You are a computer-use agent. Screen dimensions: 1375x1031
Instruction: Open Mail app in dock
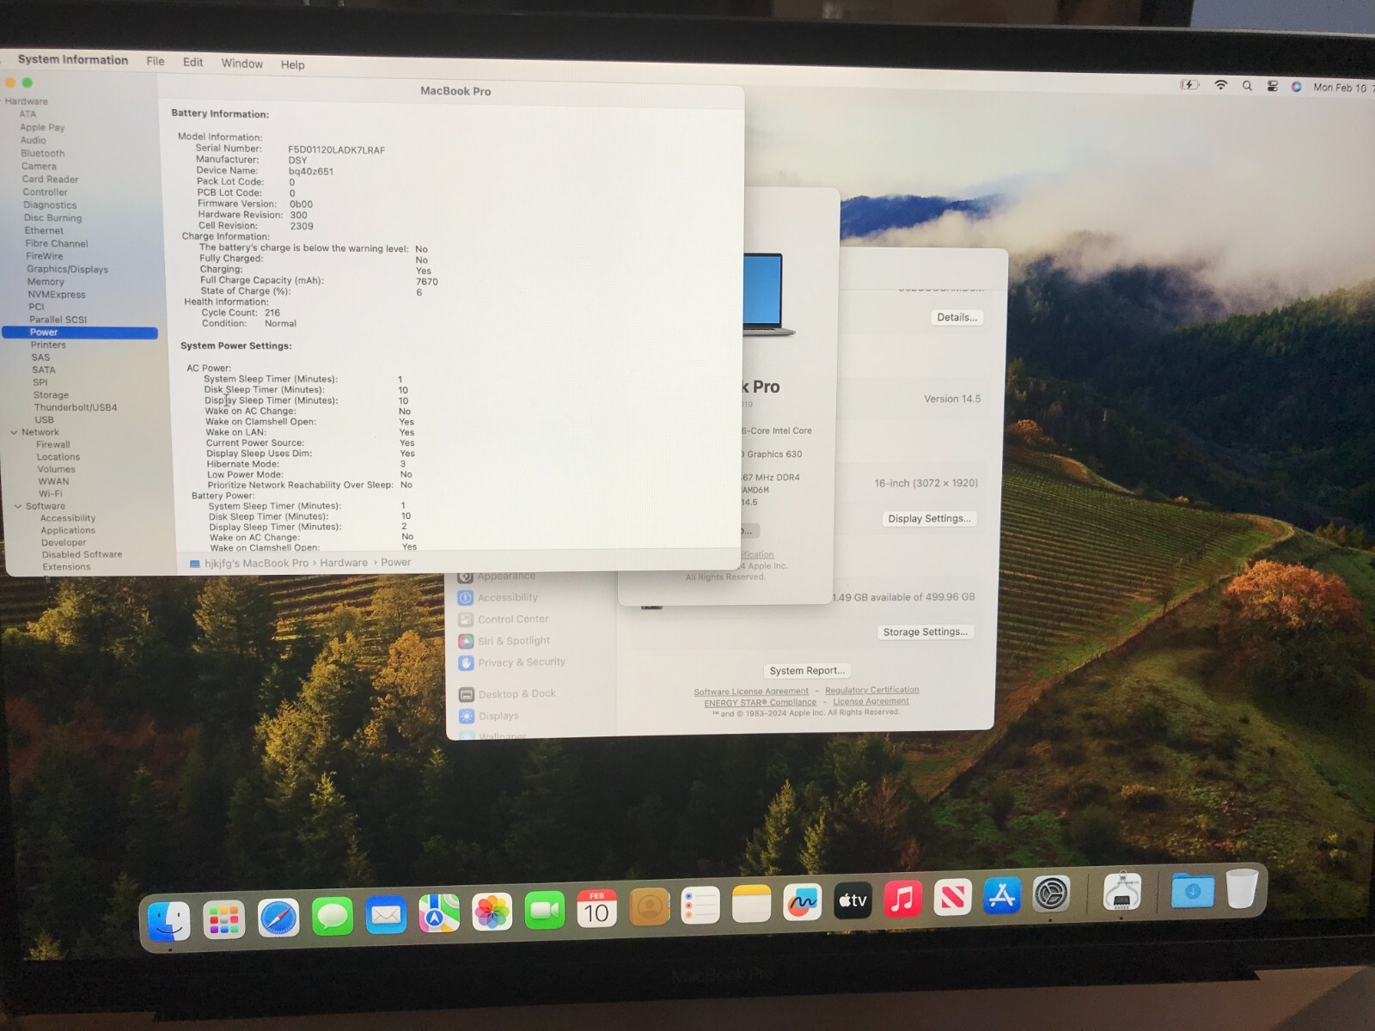coord(386,915)
